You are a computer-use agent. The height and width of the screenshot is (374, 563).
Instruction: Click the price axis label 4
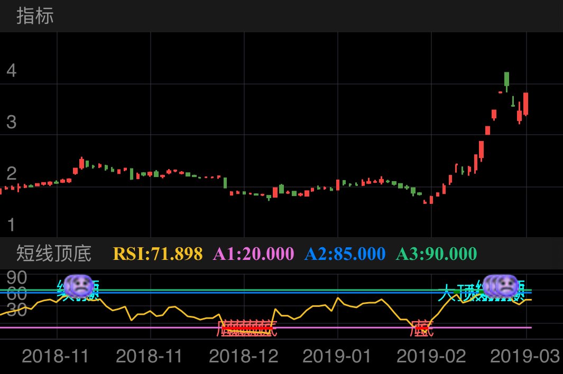pos(11,71)
